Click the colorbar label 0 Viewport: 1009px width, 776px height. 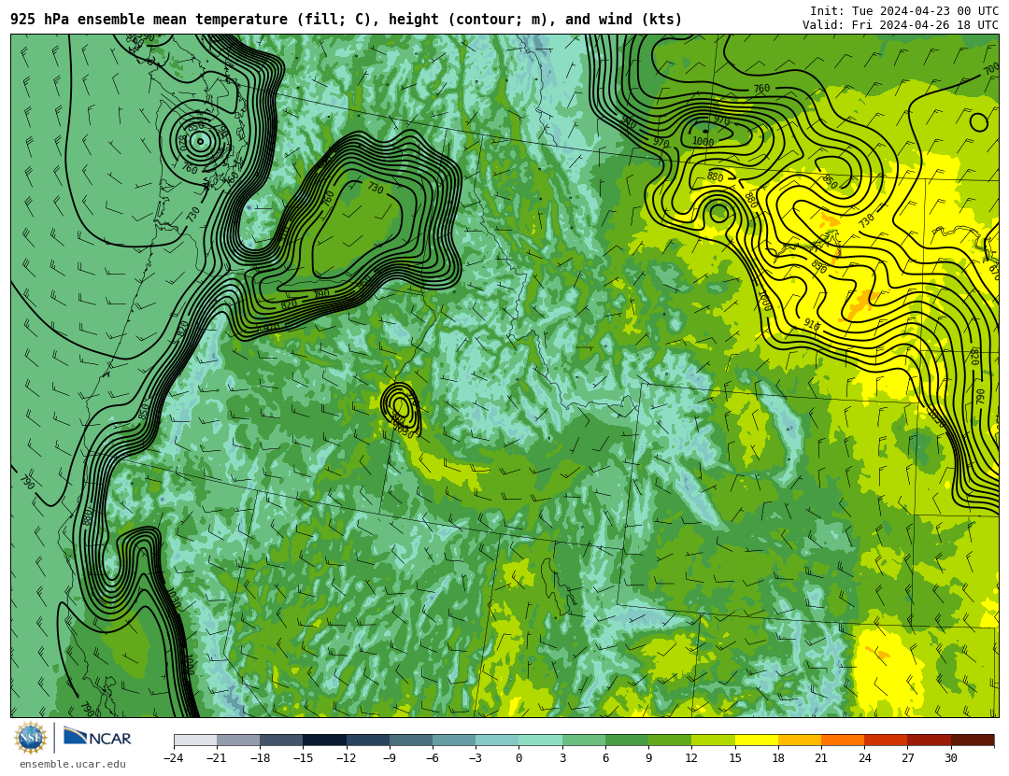coord(519,758)
